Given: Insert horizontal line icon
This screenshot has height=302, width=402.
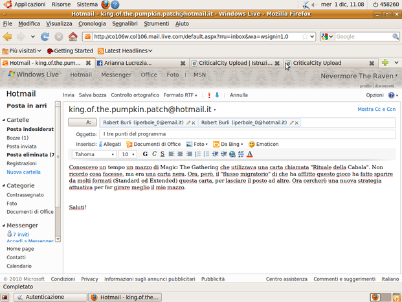Looking at the screenshot, I should (241, 154).
